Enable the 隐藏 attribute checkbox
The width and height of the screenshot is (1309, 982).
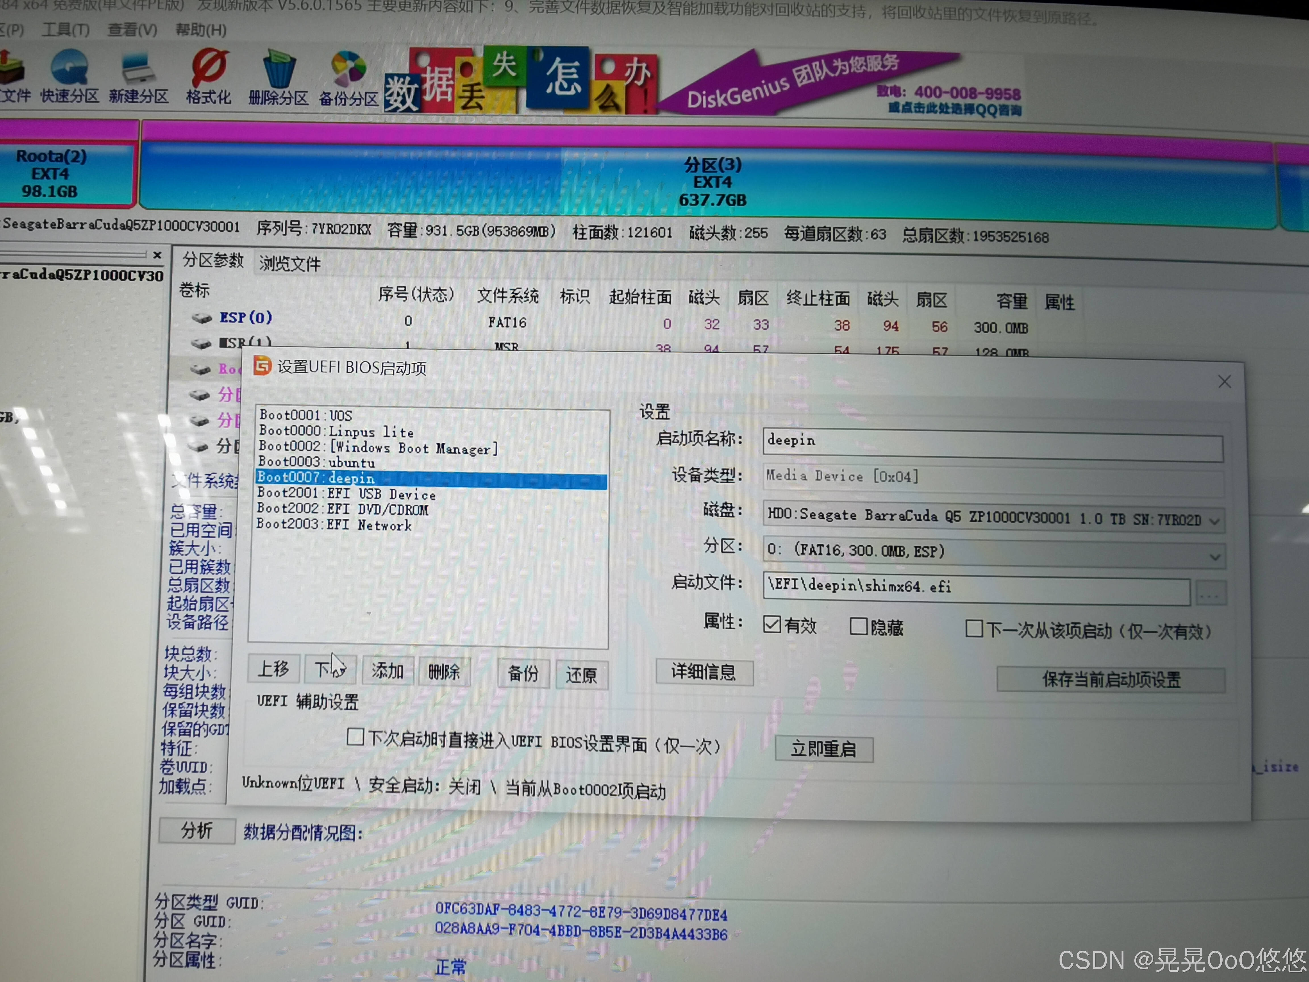click(x=858, y=626)
